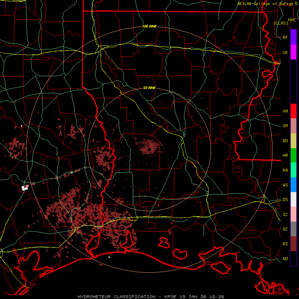The image size is (299, 299).
Task: Click the magenta UK color swatch
Action: tap(293, 52)
